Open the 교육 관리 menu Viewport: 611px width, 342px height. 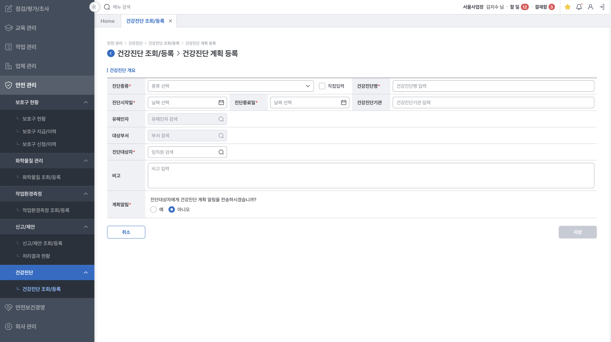(x=26, y=28)
